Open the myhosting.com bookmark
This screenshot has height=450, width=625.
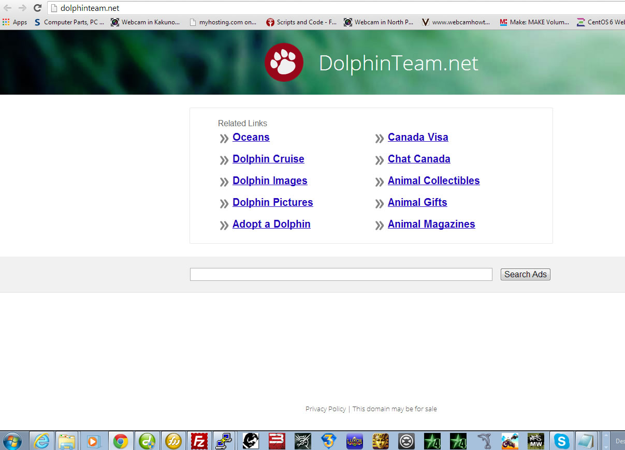[x=223, y=22]
